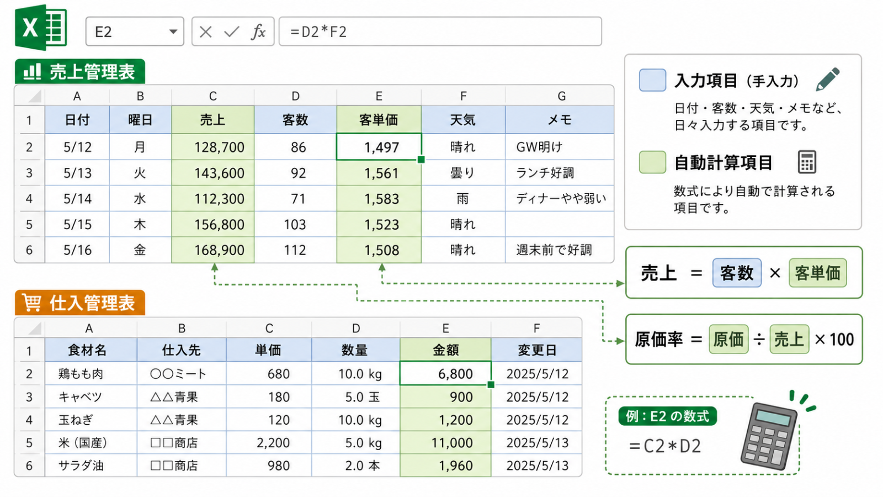The width and height of the screenshot is (883, 497).
Task: Click the sales cell 143,600
Action: 213,173
